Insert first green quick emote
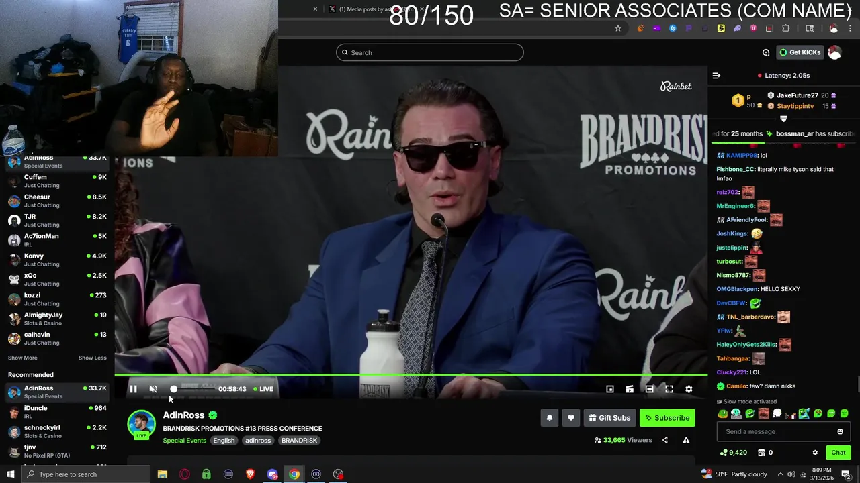 (x=722, y=414)
